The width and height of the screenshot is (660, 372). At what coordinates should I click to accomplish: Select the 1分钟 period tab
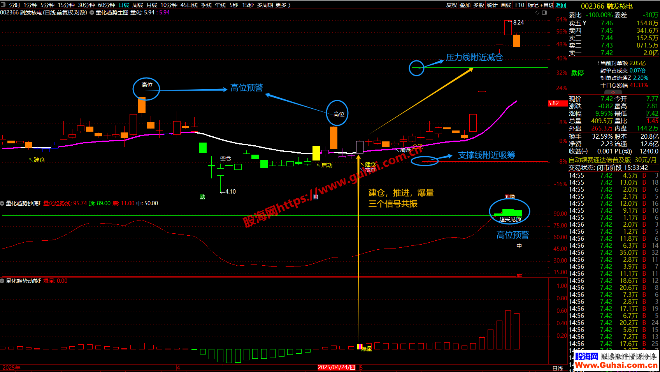point(30,5)
